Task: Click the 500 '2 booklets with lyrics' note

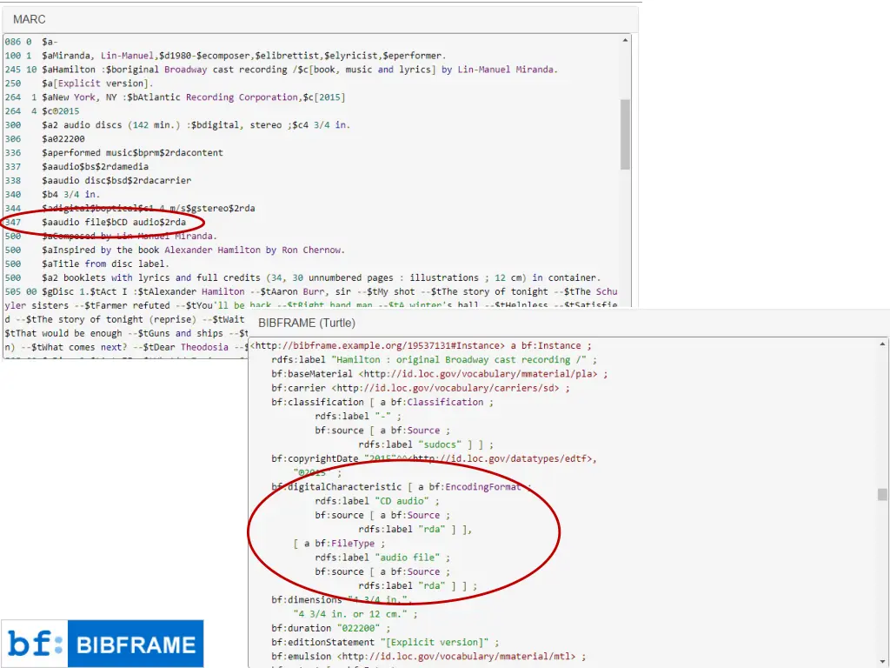Action: tap(302, 277)
